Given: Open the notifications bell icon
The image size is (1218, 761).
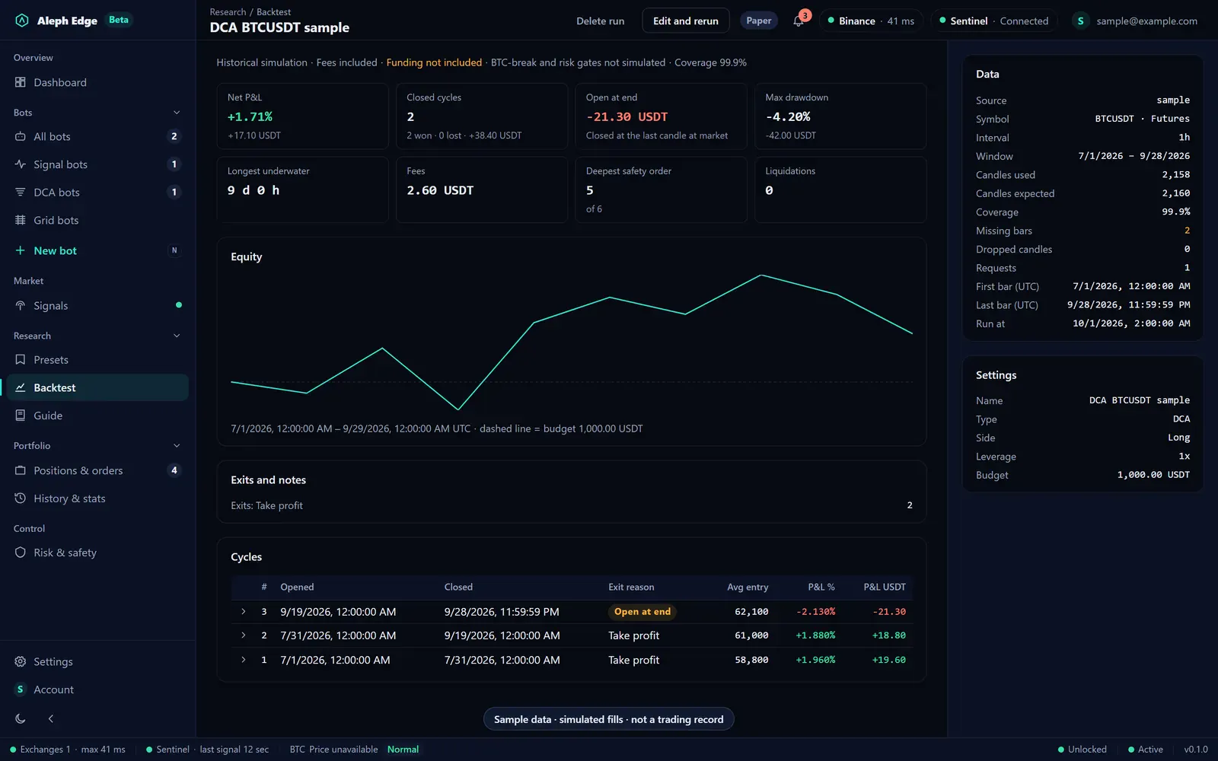Looking at the screenshot, I should click(798, 21).
